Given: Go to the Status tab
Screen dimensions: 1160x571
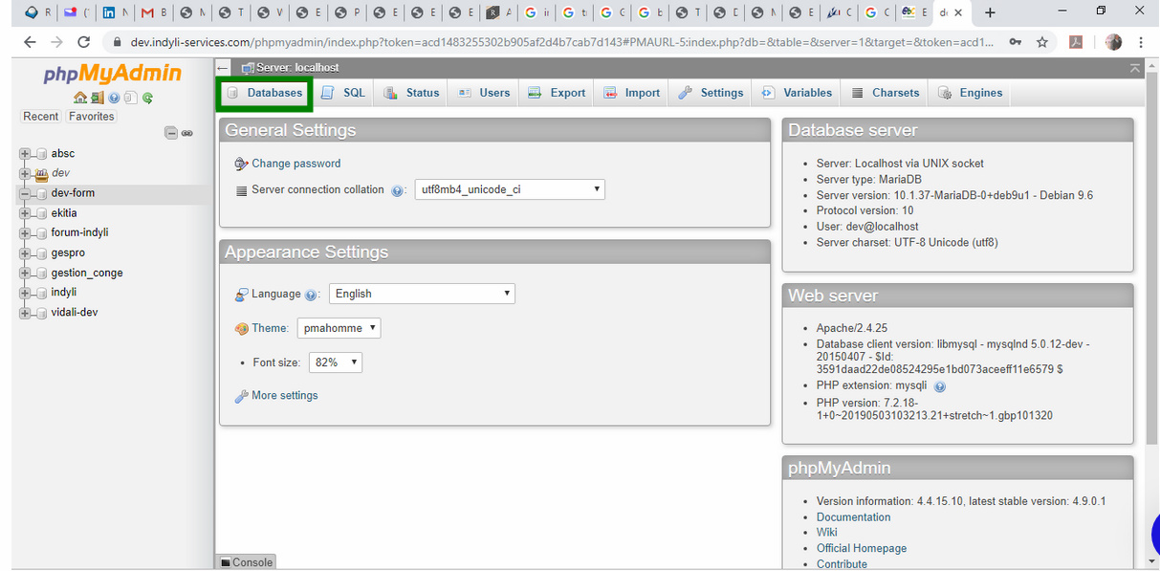Looking at the screenshot, I should pos(411,93).
